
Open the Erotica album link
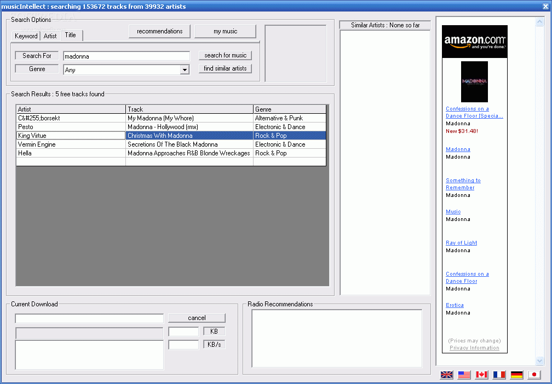point(455,305)
